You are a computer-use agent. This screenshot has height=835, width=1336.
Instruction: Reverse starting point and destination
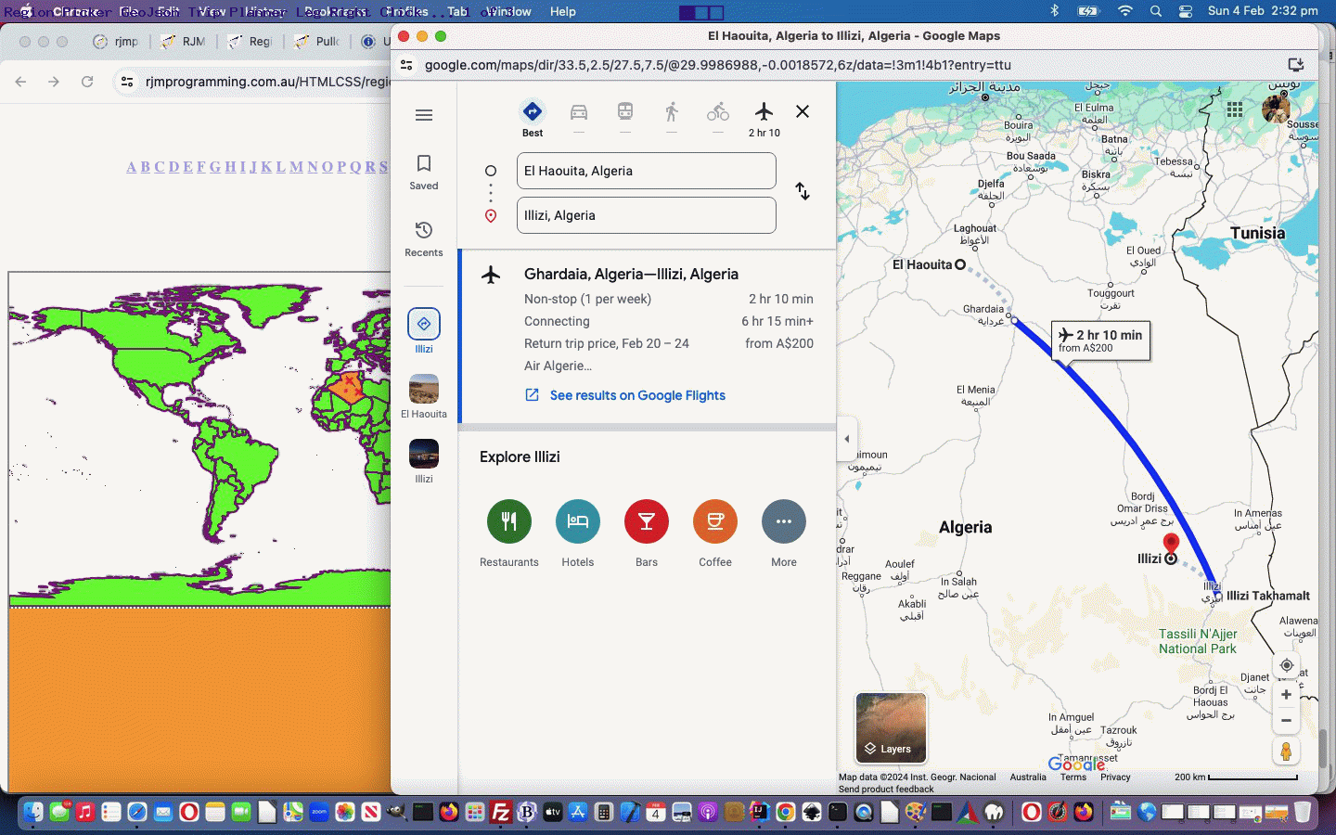click(803, 191)
